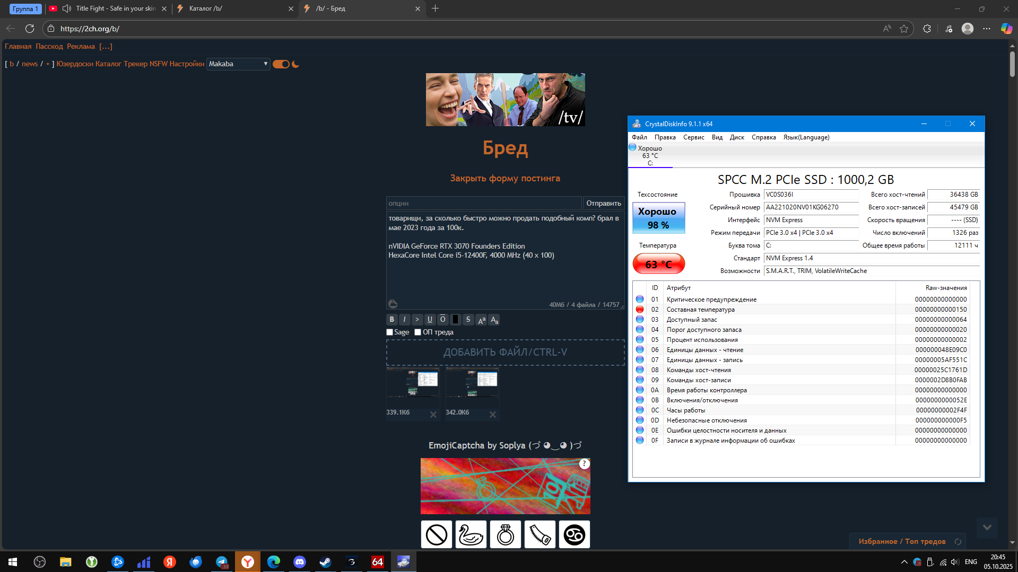Open media control music icon in browser toolbar
The height and width of the screenshot is (572, 1018).
click(949, 29)
